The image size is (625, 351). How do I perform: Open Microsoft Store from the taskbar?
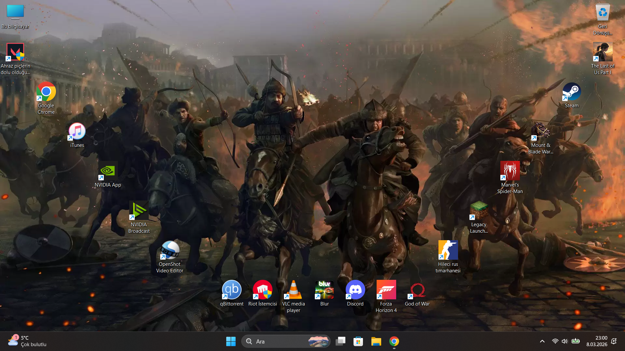(x=358, y=341)
